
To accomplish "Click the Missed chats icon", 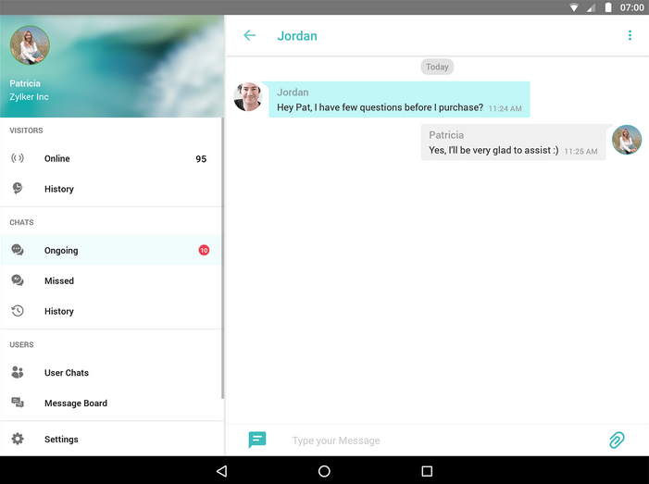I will [x=18, y=280].
